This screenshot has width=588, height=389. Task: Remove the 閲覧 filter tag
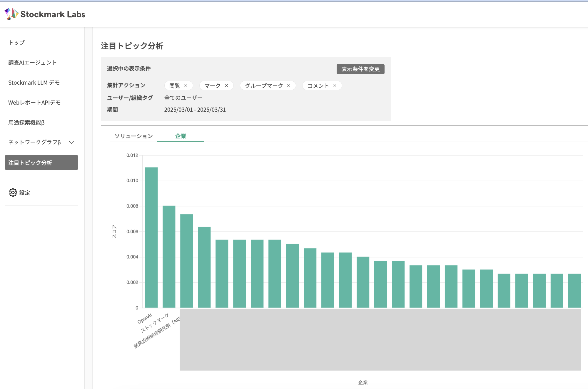[186, 85]
